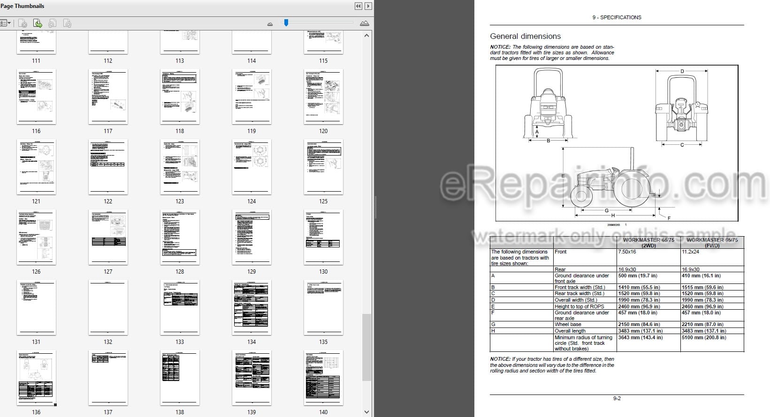
Task: Click the '11.2x24' front tire cell
Action: coord(712,257)
